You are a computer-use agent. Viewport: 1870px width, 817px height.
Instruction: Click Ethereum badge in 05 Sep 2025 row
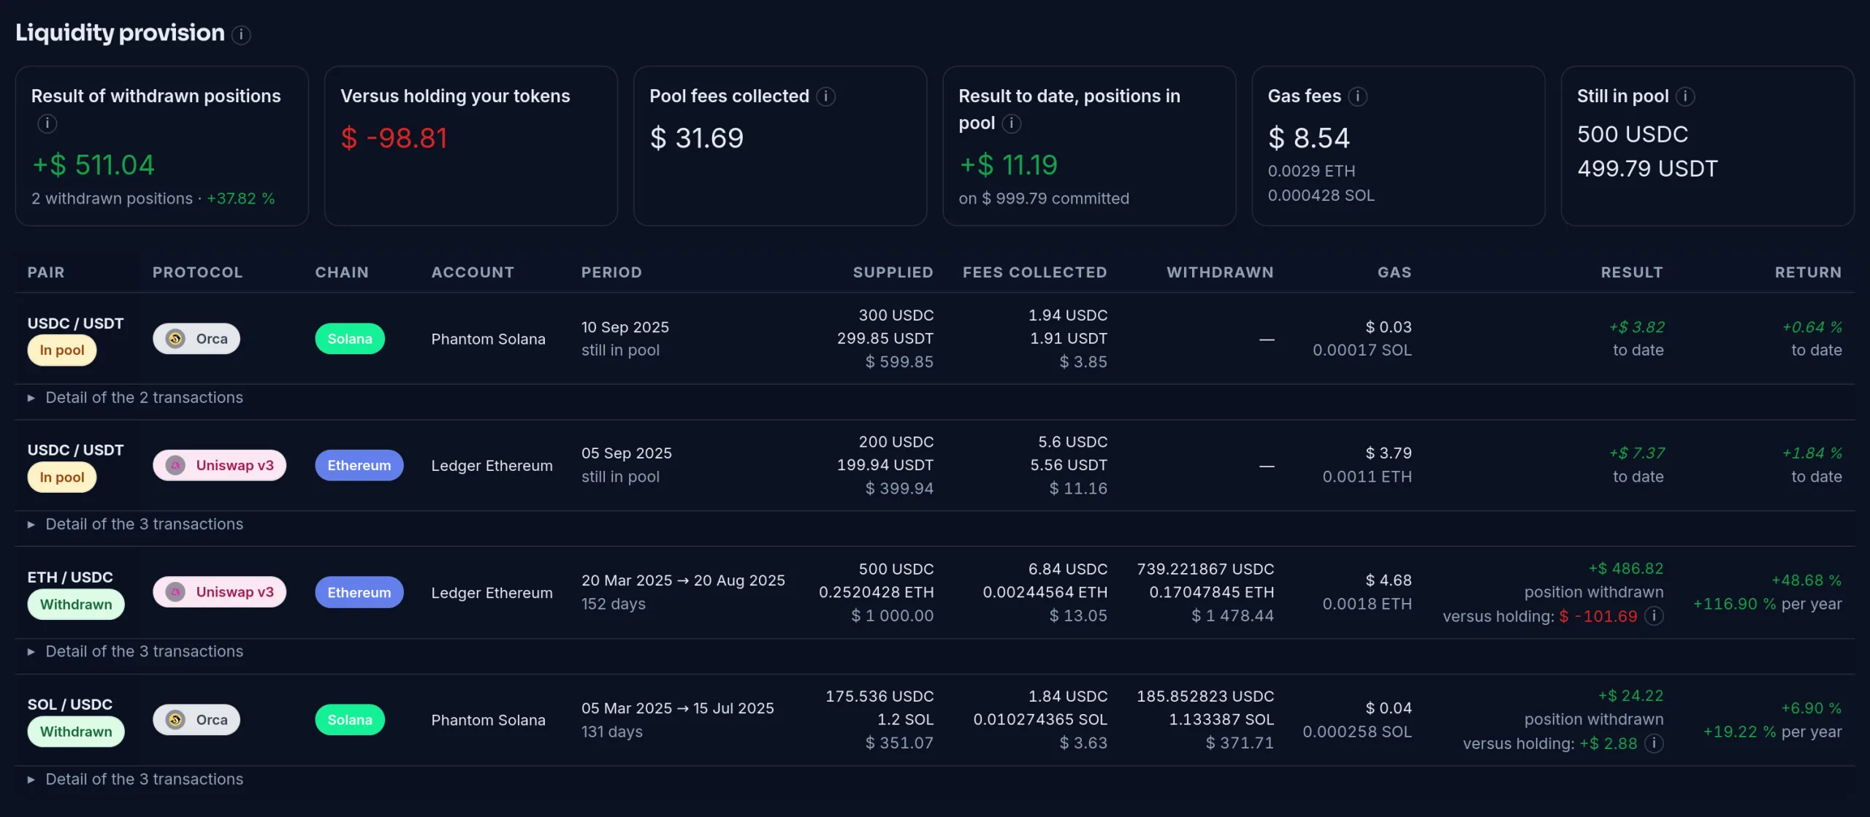pyautogui.click(x=359, y=465)
